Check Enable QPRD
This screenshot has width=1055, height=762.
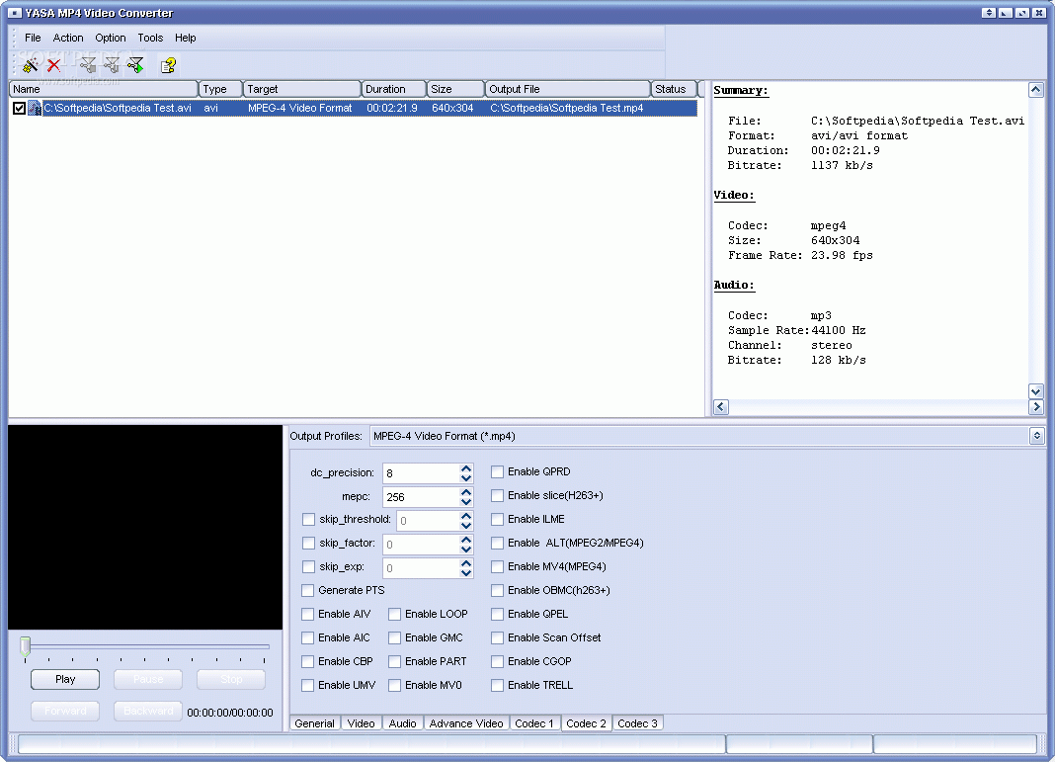point(497,471)
